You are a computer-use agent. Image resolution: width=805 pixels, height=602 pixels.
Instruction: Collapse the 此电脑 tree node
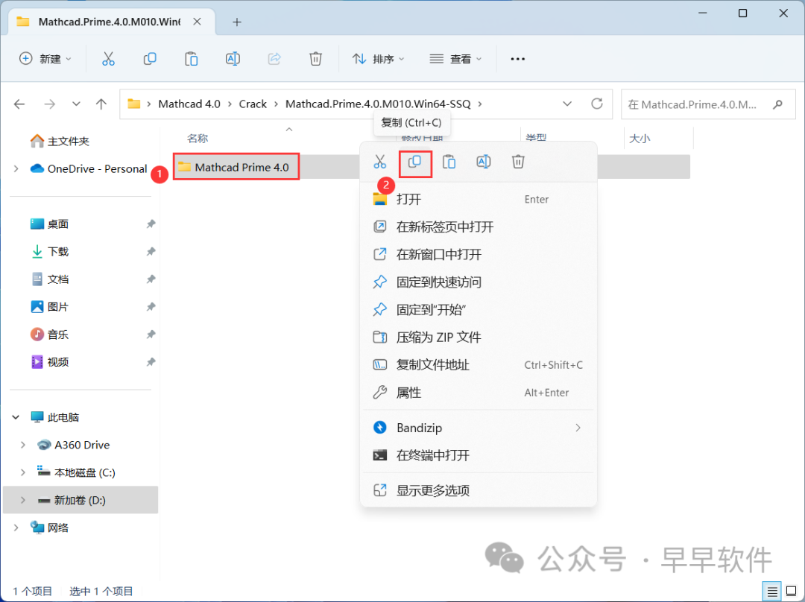coord(16,417)
